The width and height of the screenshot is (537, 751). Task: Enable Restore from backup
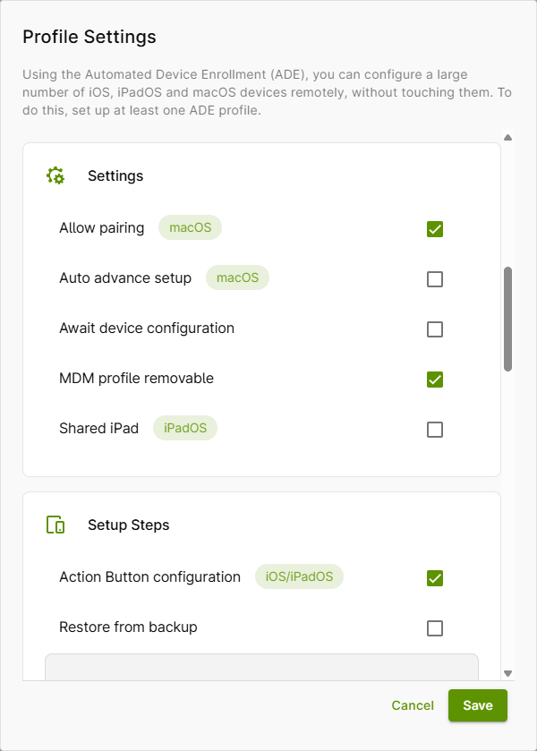click(x=434, y=627)
